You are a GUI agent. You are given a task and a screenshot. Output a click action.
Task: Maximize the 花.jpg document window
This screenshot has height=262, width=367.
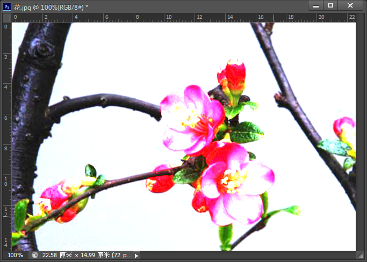pyautogui.click(x=330, y=5)
